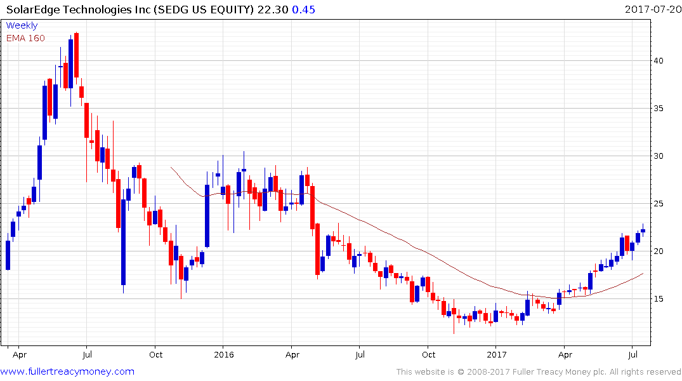Select the Weekly timeframe label

(22, 25)
